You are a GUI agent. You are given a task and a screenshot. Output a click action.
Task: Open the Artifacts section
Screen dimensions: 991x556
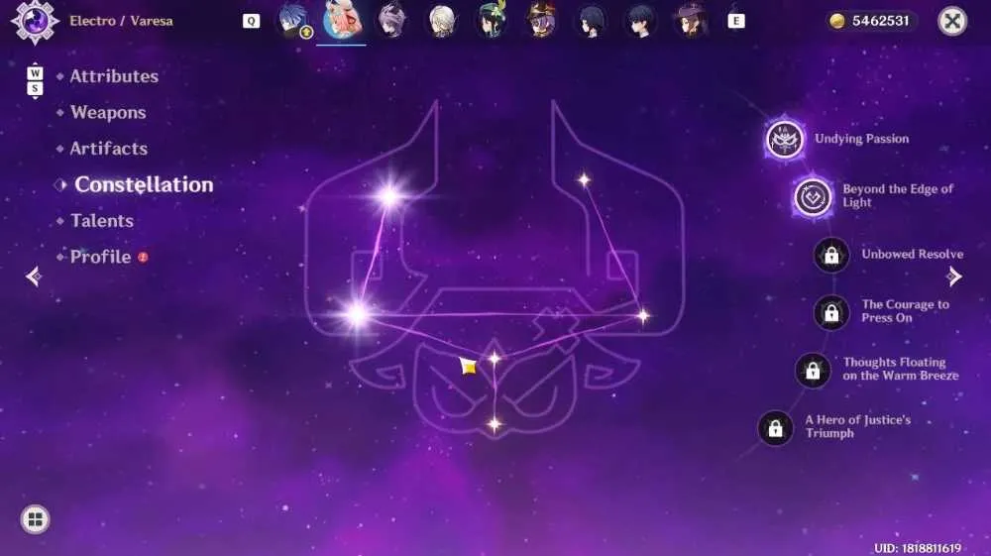pyautogui.click(x=109, y=149)
